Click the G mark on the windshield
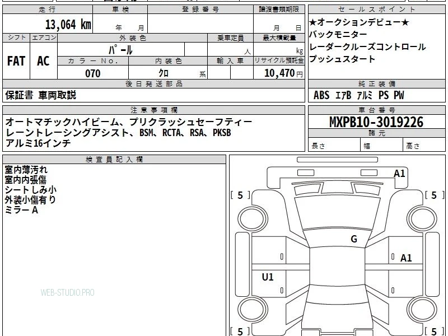 (x=354, y=239)
